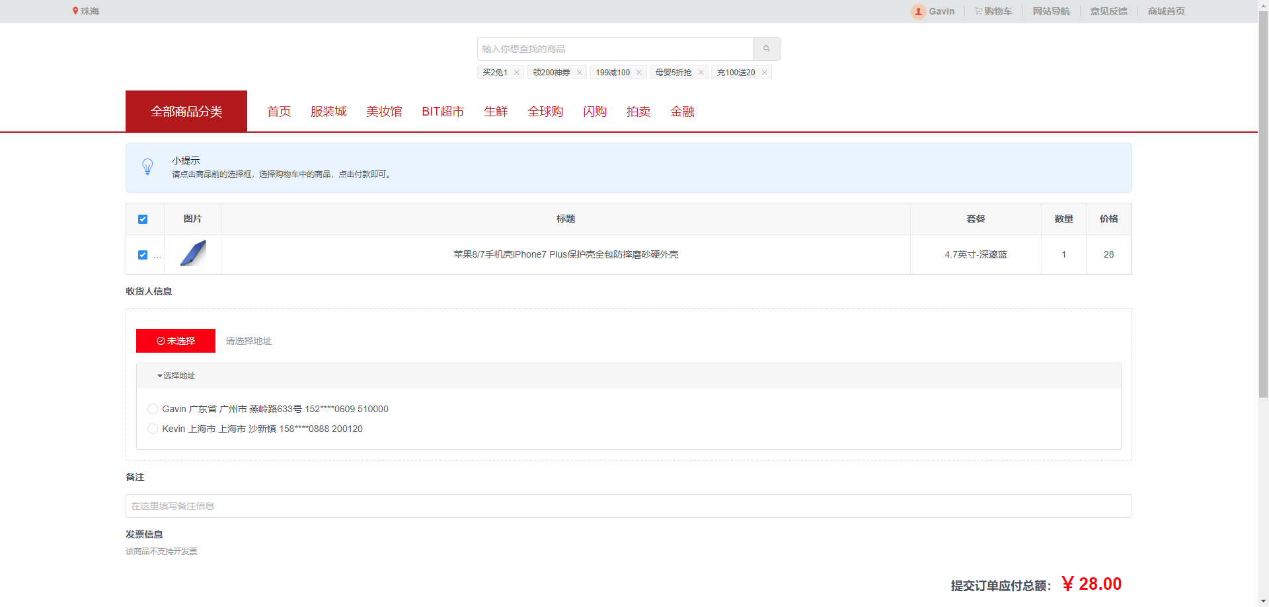1269x607 pixels.
Task: Remove the 母婴5折抢 search tag
Action: click(701, 73)
